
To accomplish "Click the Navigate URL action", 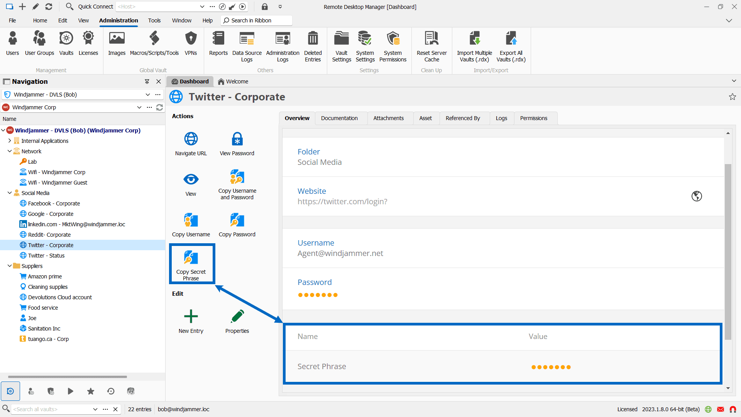I will point(191,144).
